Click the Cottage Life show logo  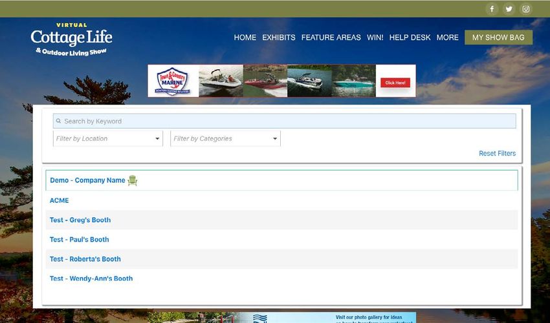click(72, 39)
